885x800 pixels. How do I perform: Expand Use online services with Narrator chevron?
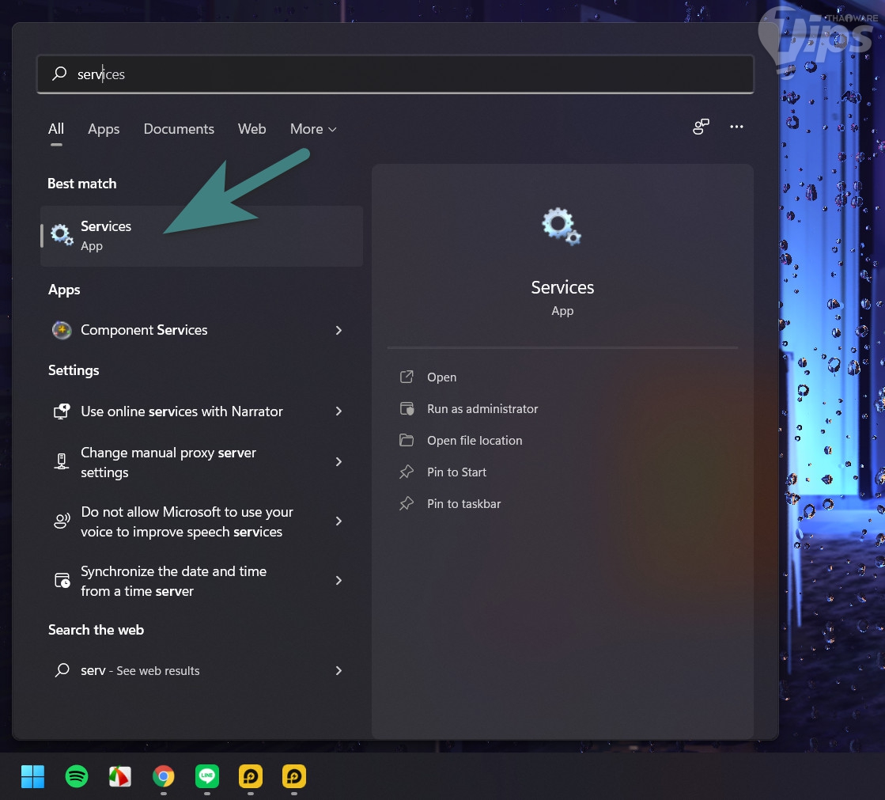(x=338, y=411)
